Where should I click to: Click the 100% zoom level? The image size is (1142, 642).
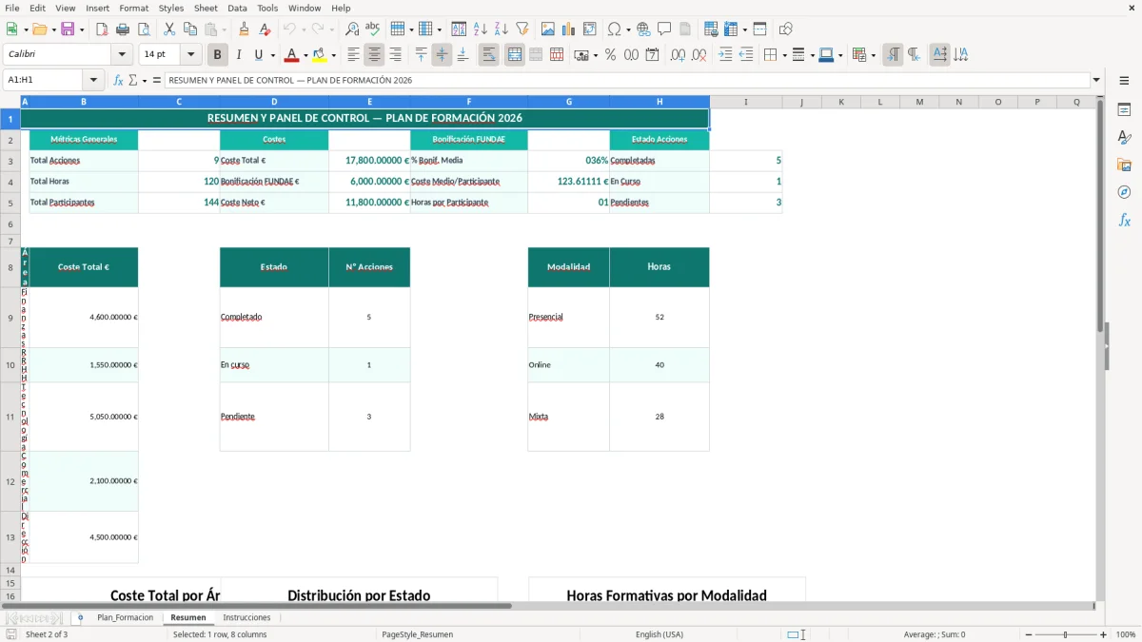point(1126,634)
